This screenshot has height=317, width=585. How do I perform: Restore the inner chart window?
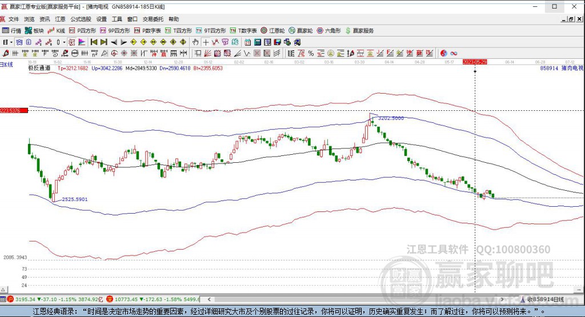click(x=571, y=19)
